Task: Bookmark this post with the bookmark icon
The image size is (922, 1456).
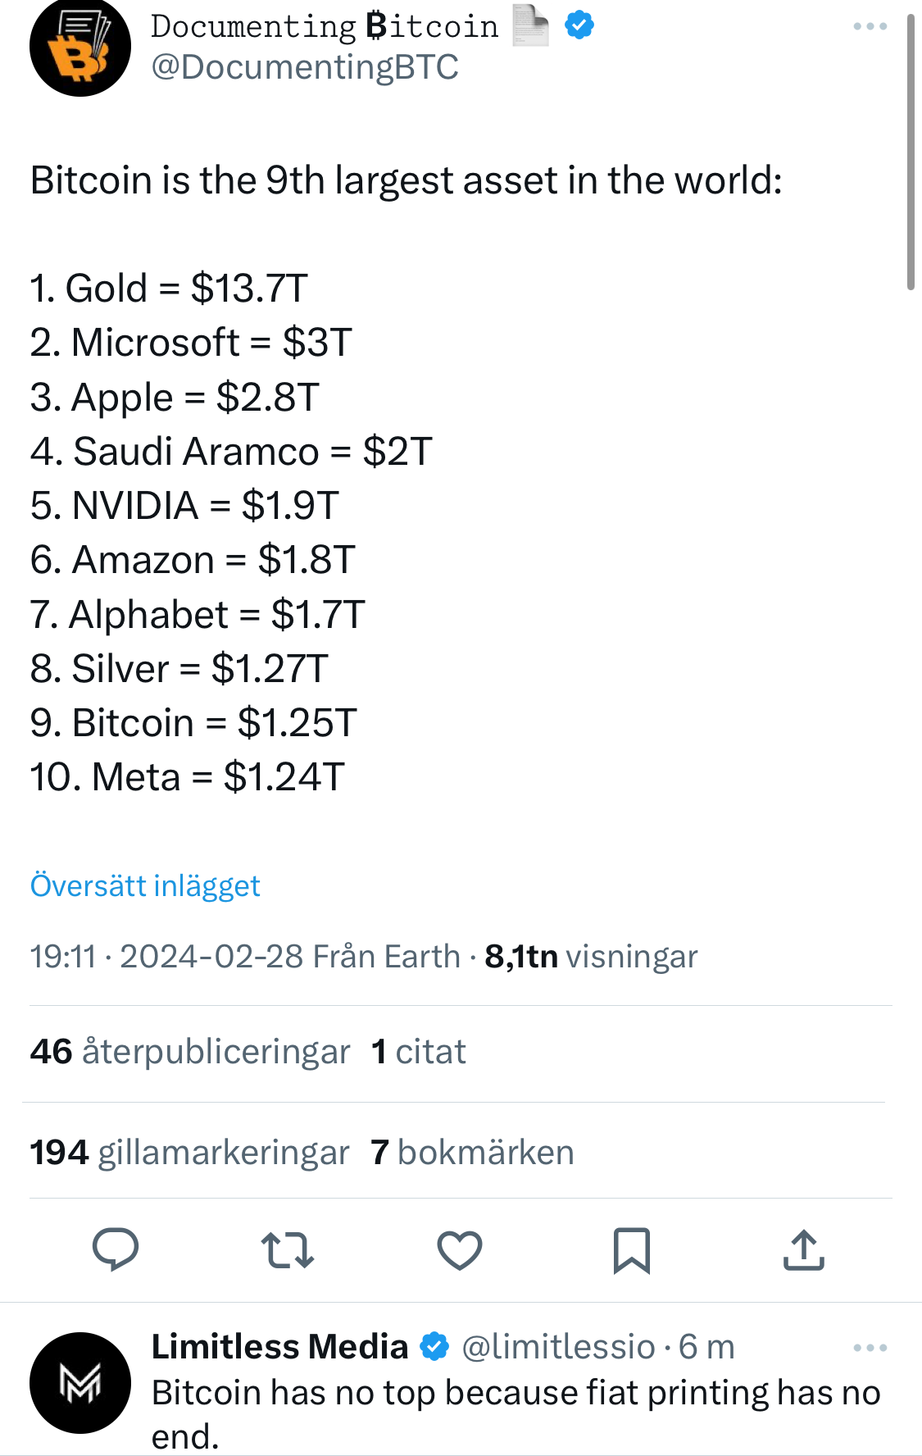Action: tap(632, 1250)
